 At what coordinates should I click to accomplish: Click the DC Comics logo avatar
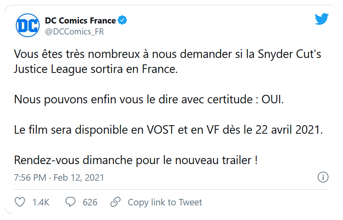pyautogui.click(x=28, y=26)
